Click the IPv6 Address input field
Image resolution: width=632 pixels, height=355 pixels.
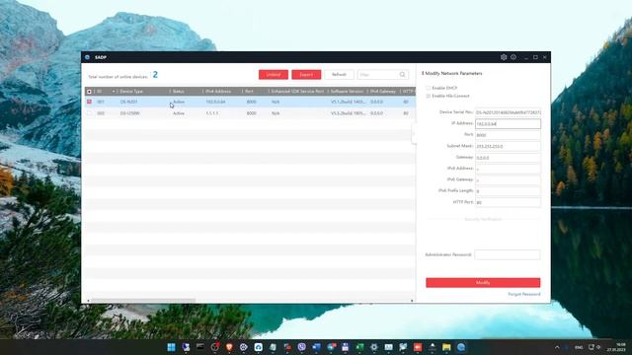tap(508, 169)
